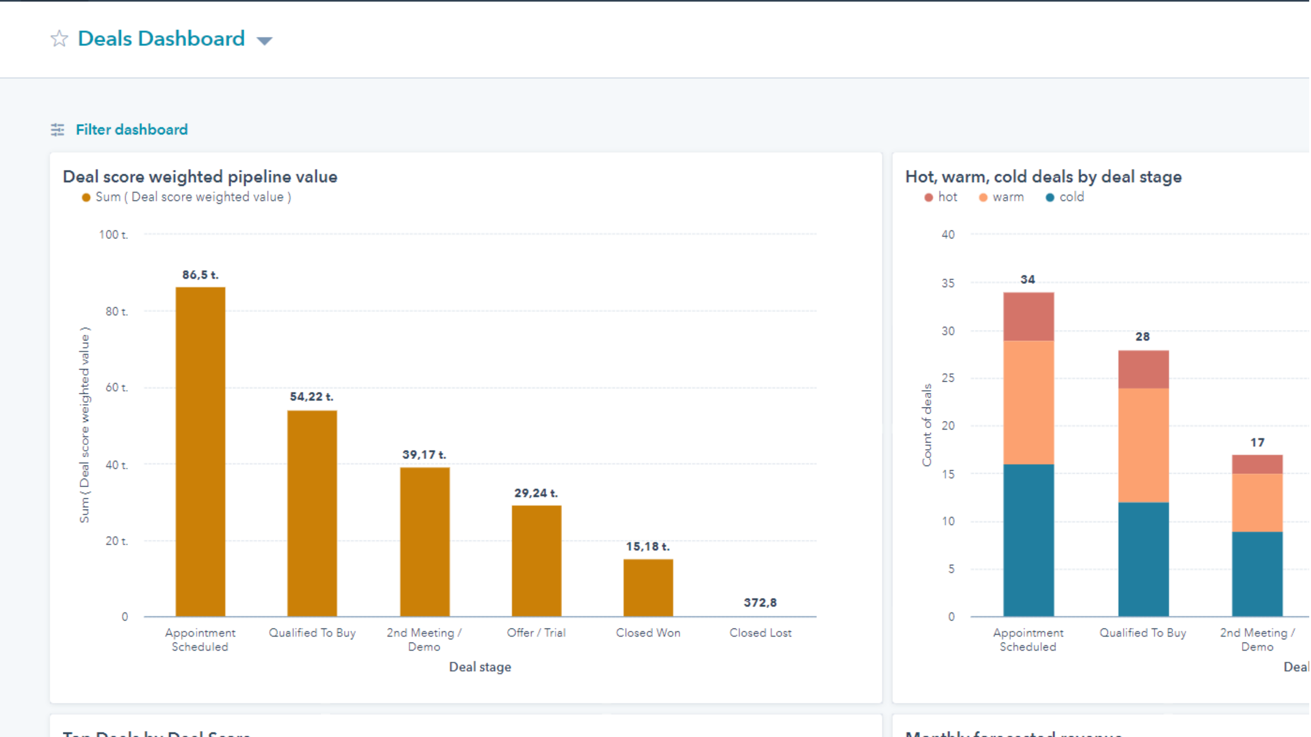This screenshot has height=737, width=1311.
Task: Click the red hot legend dot
Action: tap(928, 197)
